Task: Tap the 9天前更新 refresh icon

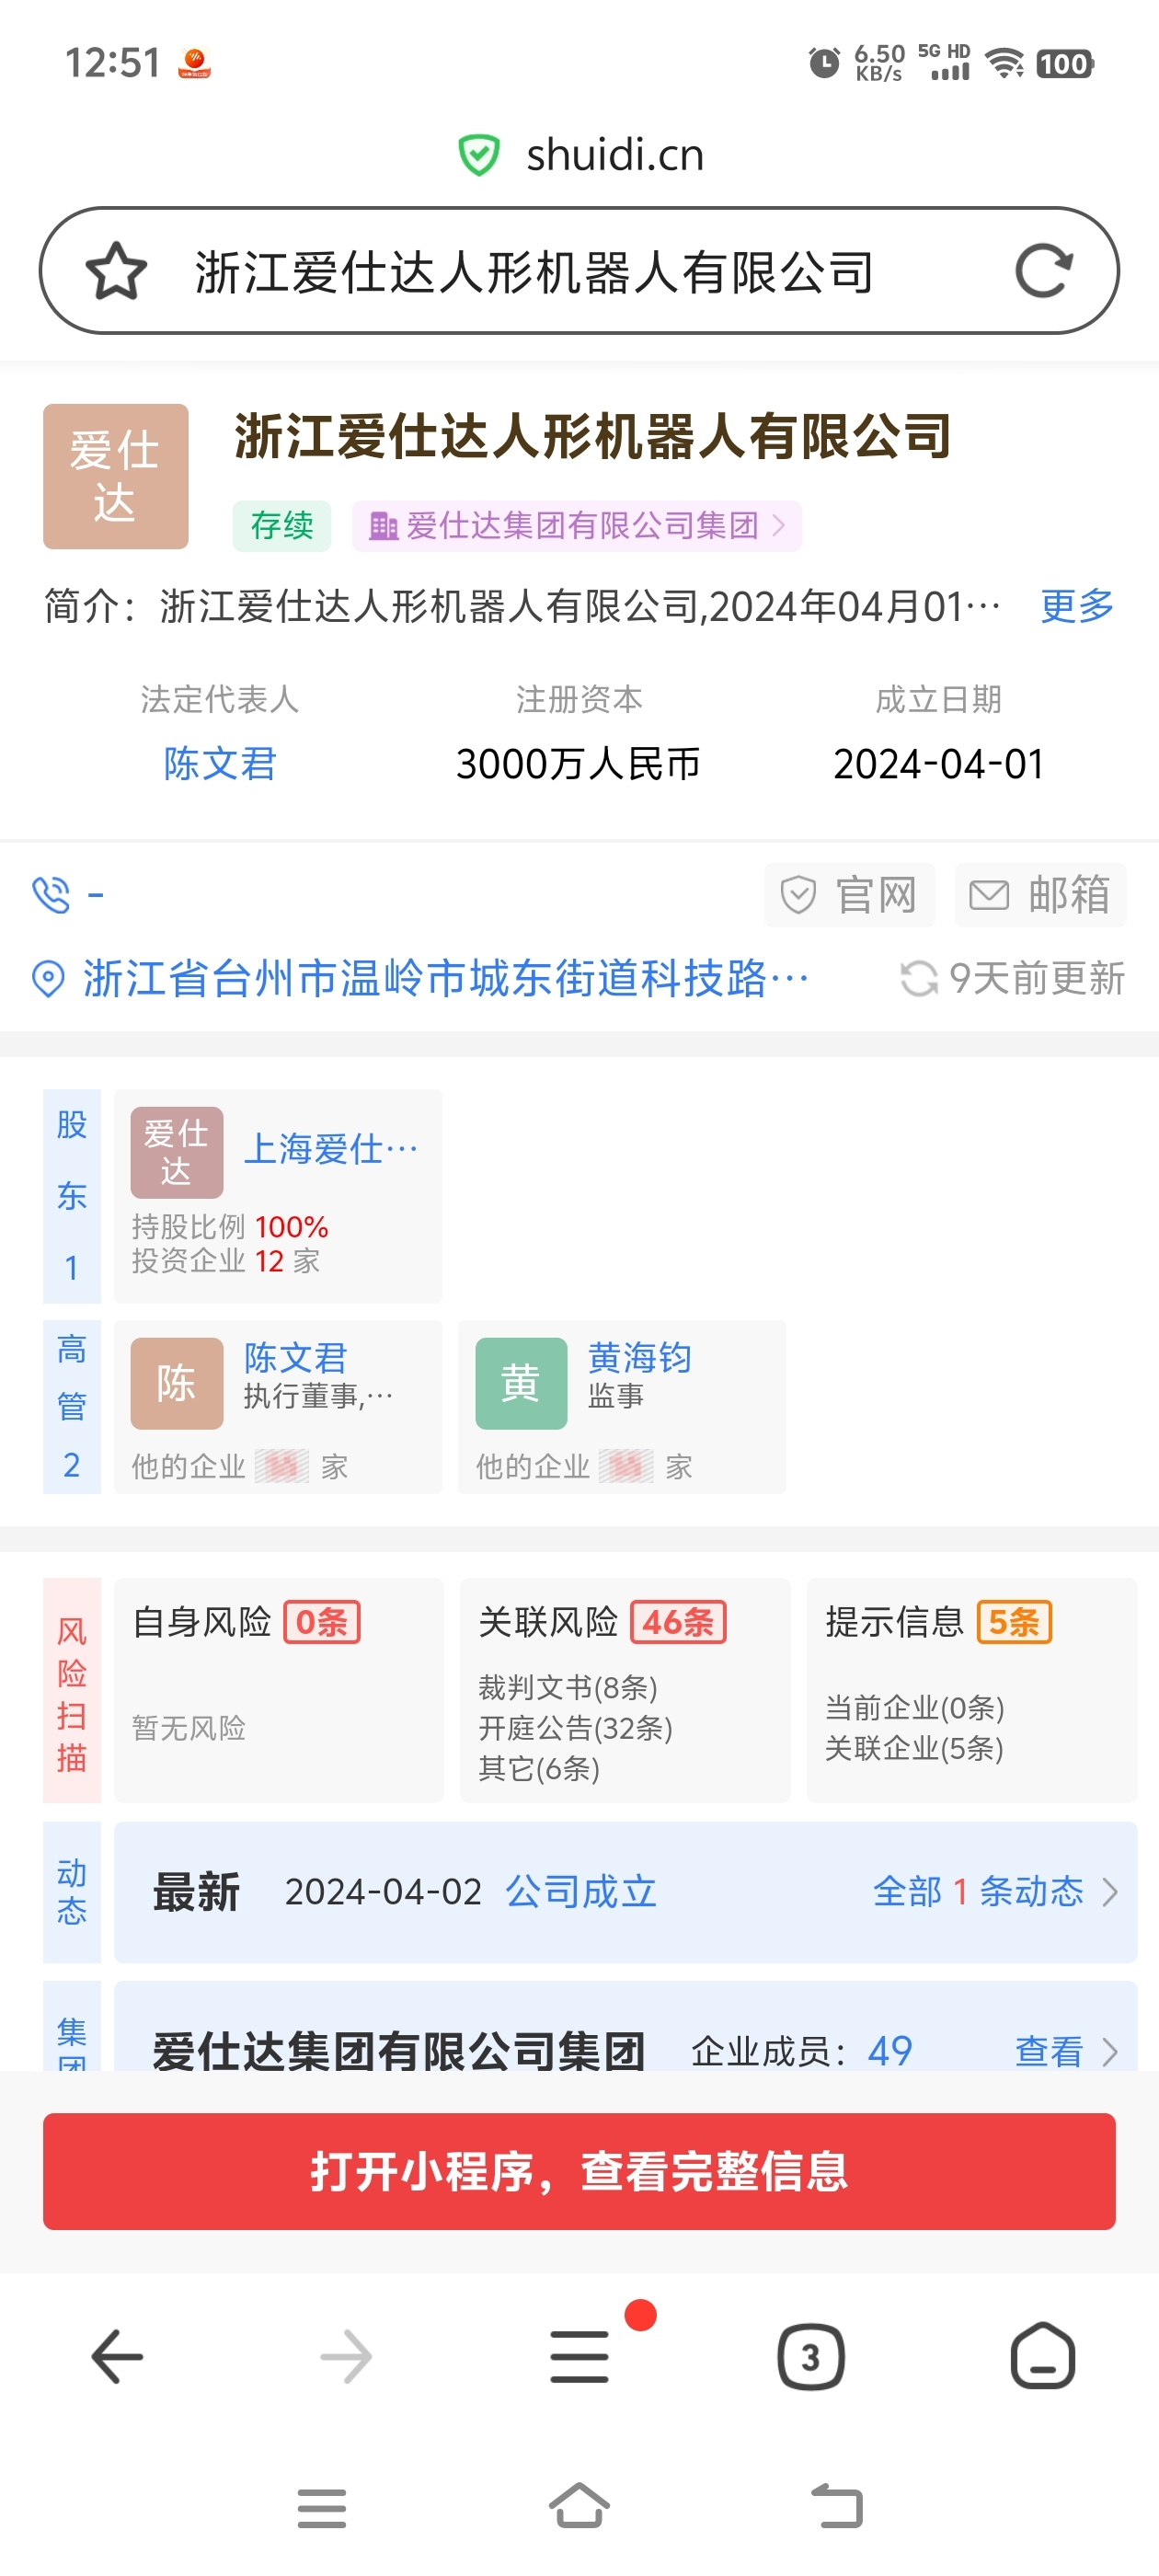Action: coord(919,979)
